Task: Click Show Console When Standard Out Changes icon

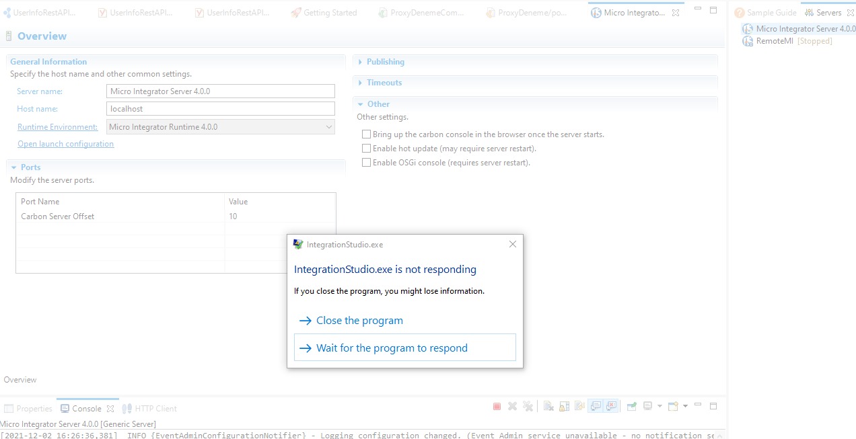Action: [596, 405]
